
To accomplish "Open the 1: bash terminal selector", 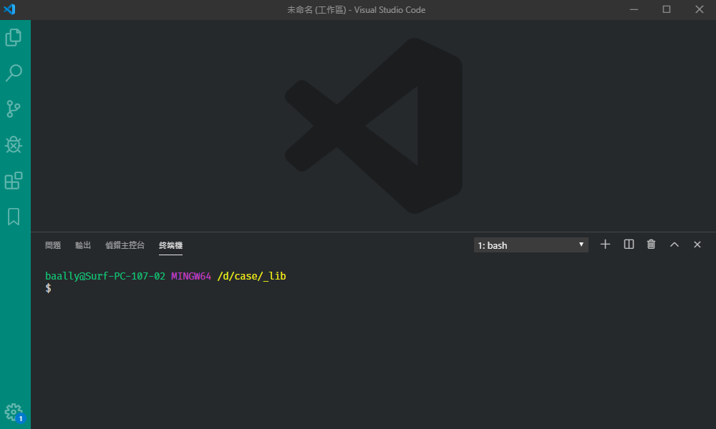I will [530, 245].
